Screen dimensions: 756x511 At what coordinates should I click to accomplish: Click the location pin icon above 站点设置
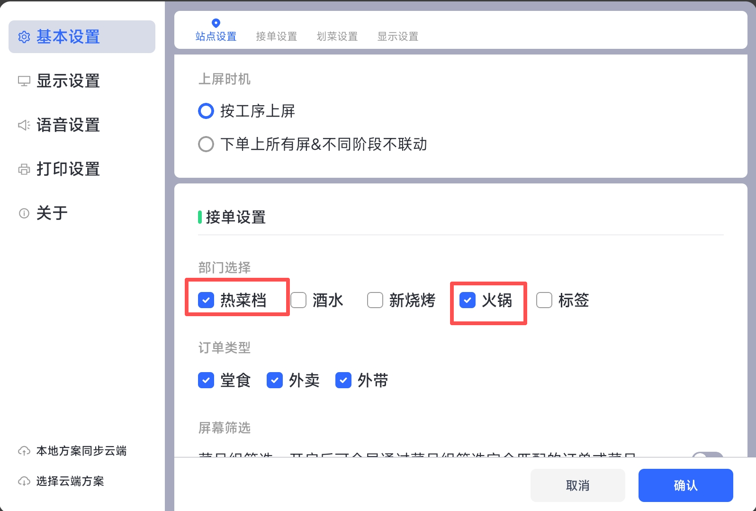pos(216,23)
